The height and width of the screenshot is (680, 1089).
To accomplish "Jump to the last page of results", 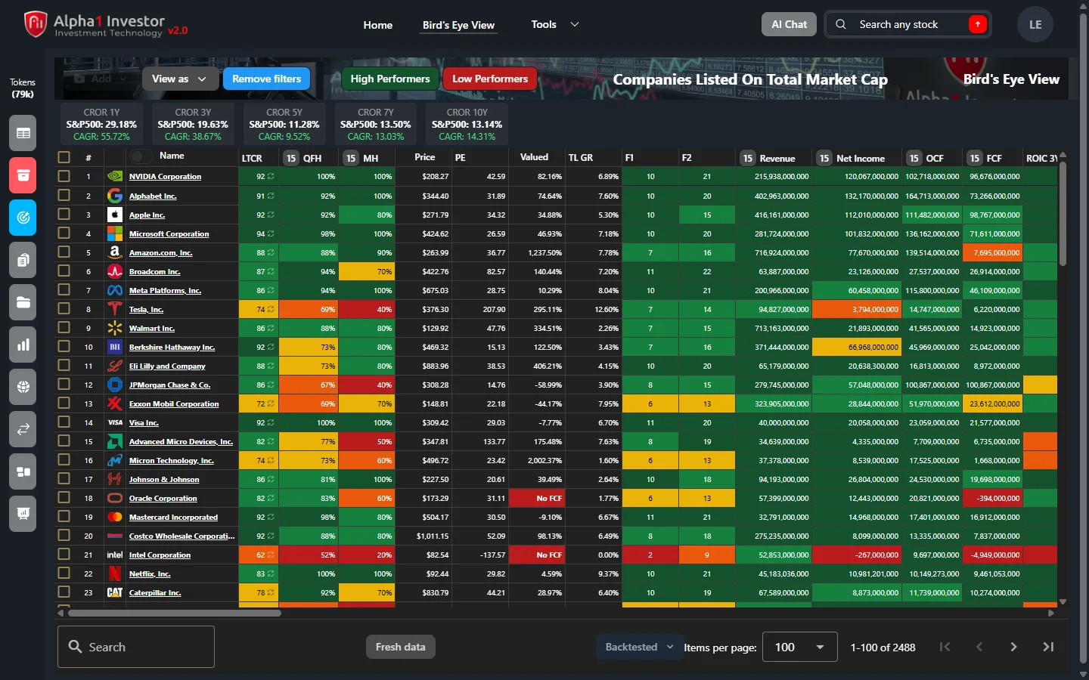I will (1048, 647).
